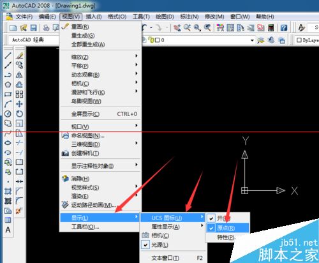Select the Multiline Text tool

(x=8, y=230)
